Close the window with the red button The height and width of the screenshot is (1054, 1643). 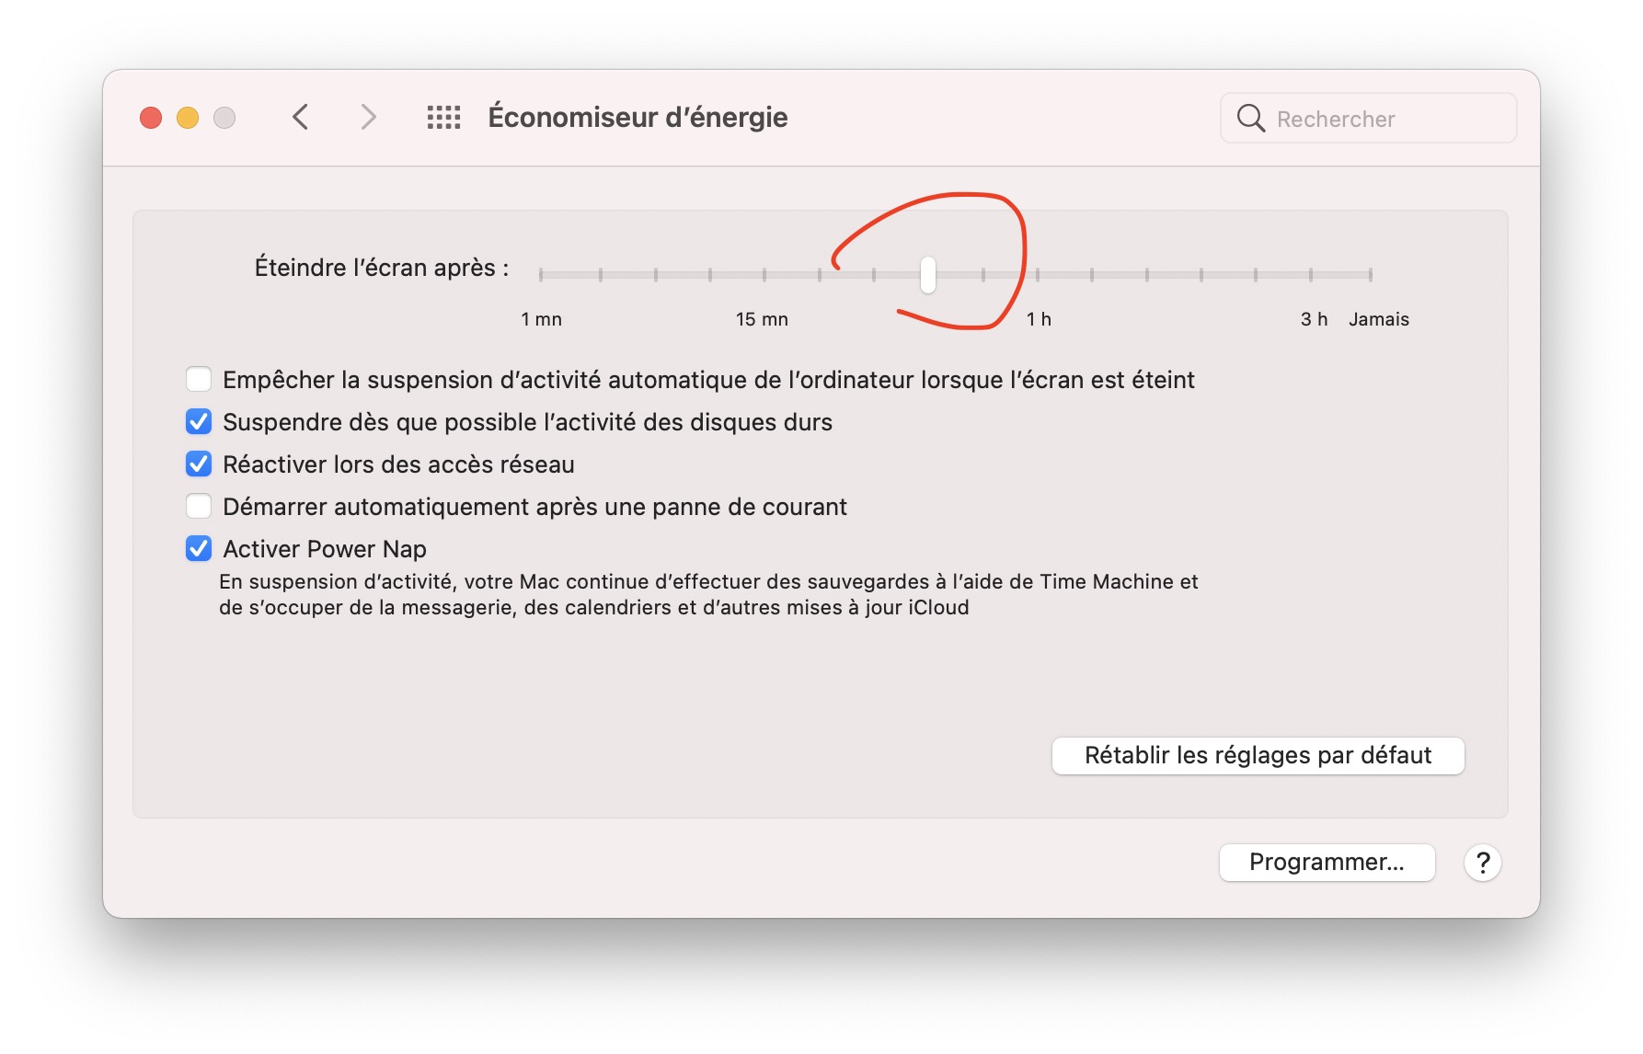(x=151, y=118)
